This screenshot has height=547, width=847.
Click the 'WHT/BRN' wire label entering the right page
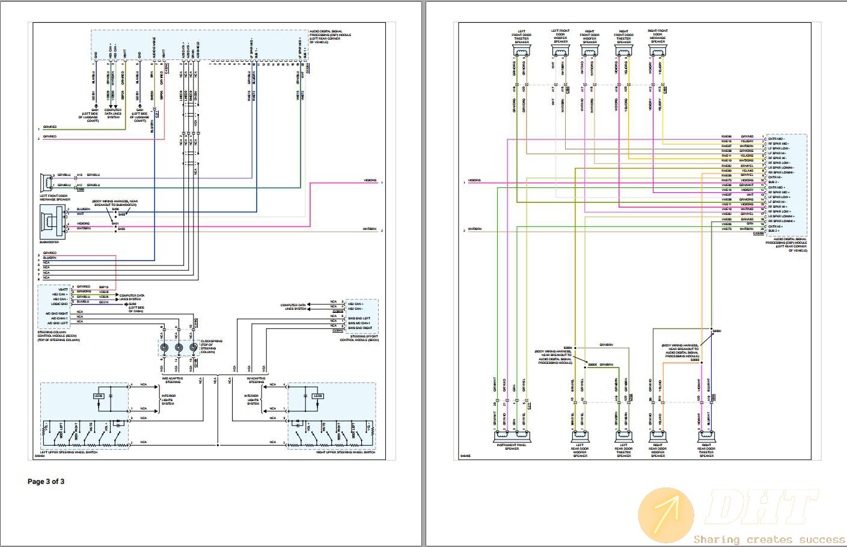(475, 229)
